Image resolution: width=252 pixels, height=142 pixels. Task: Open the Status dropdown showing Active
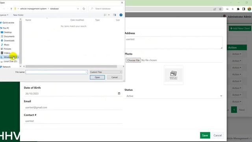pos(174,96)
